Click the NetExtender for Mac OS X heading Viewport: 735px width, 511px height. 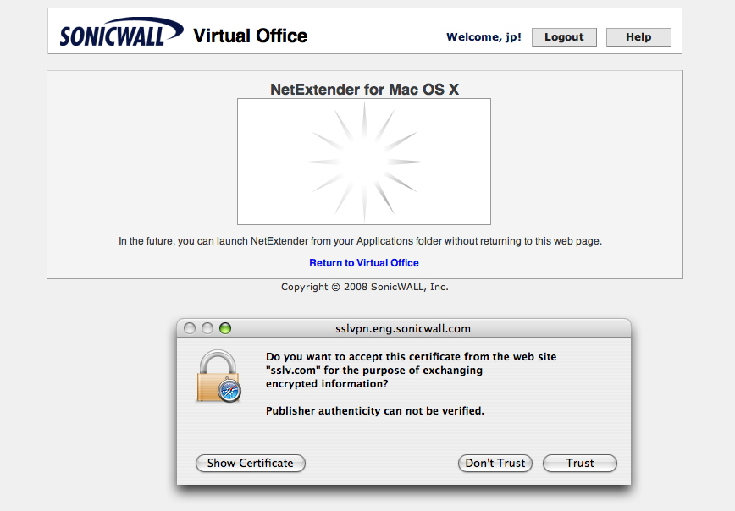[364, 89]
